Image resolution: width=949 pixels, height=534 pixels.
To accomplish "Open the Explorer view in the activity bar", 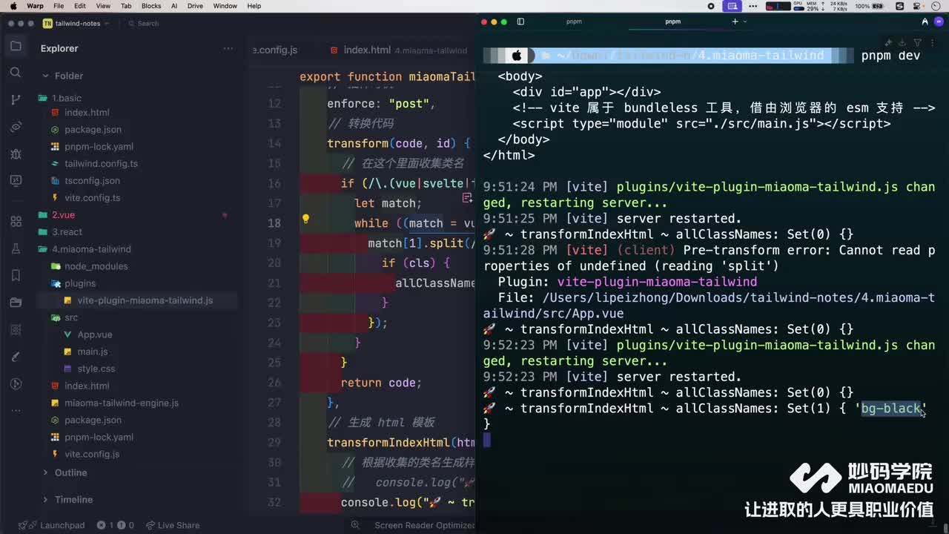I will (x=16, y=46).
